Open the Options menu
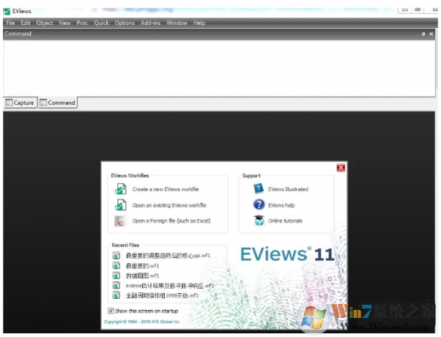Image resolution: width=441 pixels, height=337 pixels. (125, 23)
